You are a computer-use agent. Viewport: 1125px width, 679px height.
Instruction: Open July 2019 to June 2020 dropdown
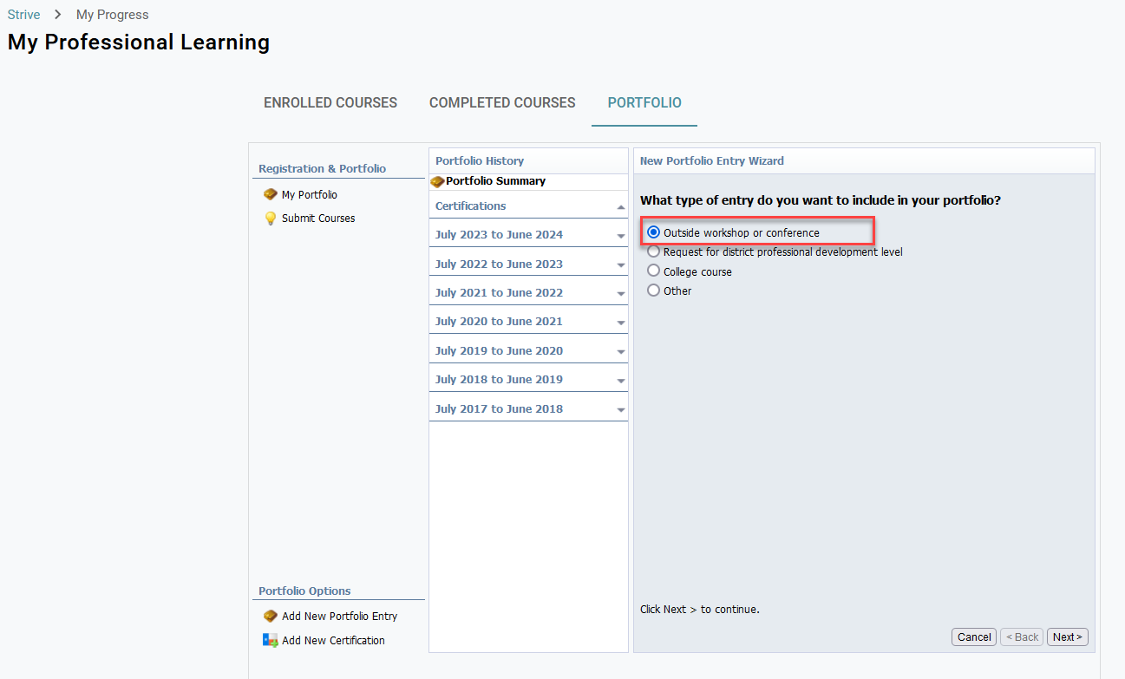pyautogui.click(x=620, y=352)
